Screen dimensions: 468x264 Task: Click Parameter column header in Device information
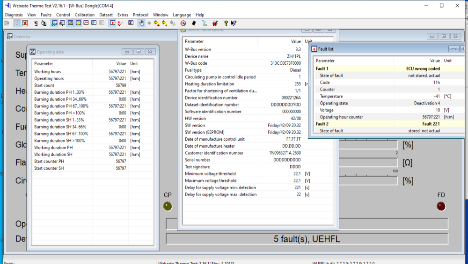pyautogui.click(x=220, y=41)
